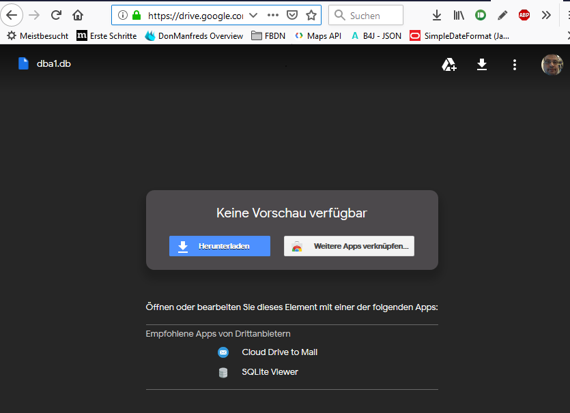
Task: Open the FBDN bookmark folder
Action: 269,35
